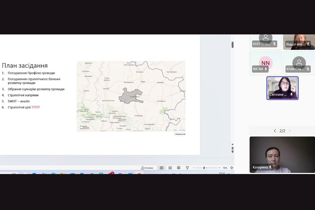Click item Стратегічні напрями
The image size is (315, 210).
(23, 95)
